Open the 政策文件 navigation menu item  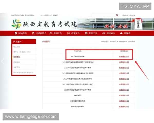click(x=75, y=33)
